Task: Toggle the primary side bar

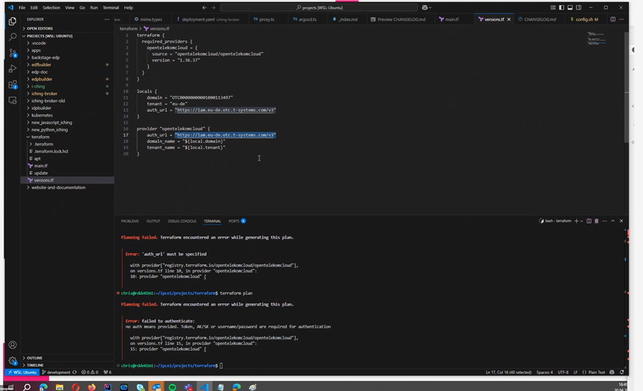Action: click(x=562, y=7)
